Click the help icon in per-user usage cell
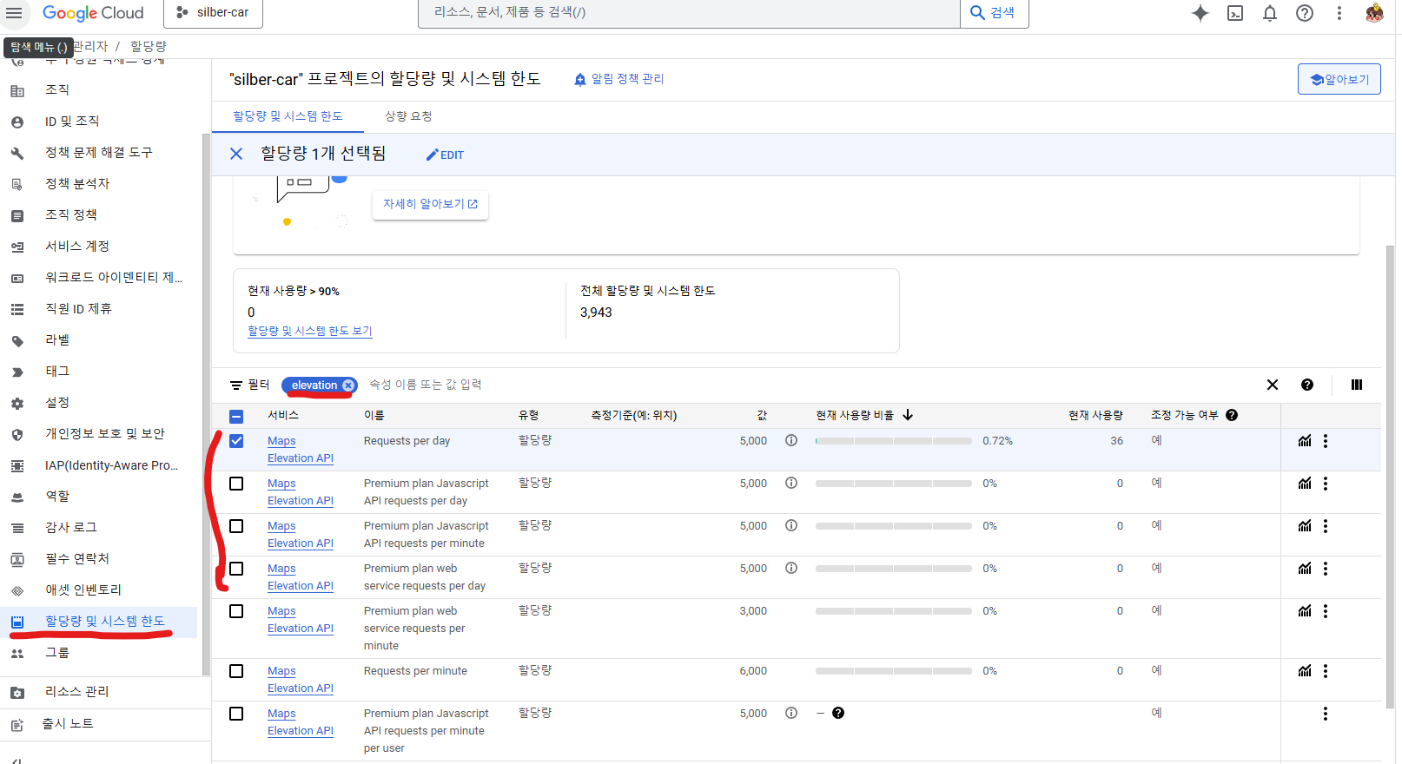1402x764 pixels. [x=838, y=713]
